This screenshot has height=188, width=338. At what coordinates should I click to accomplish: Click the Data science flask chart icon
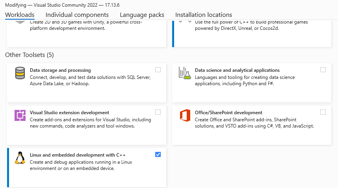[185, 73]
